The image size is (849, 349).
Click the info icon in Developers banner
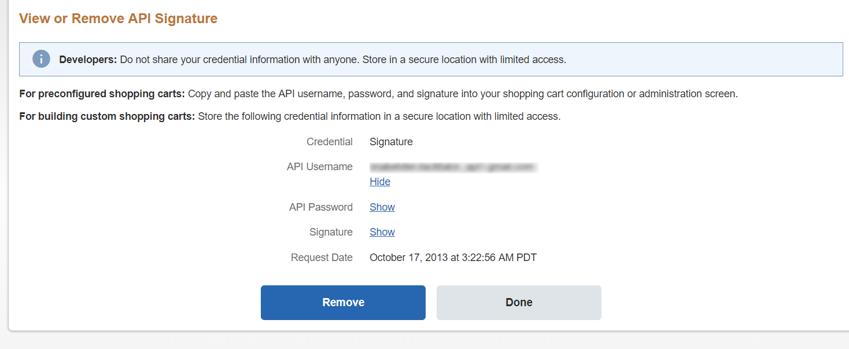pyautogui.click(x=41, y=59)
